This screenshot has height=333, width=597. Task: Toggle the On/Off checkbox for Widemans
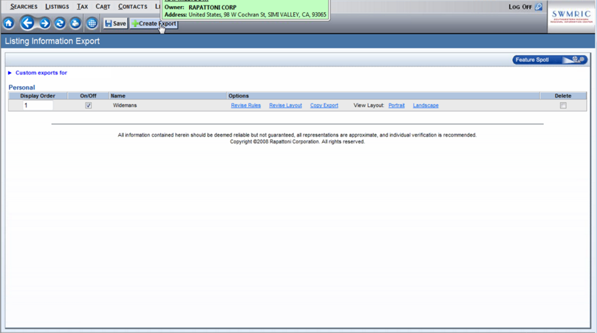coord(88,106)
